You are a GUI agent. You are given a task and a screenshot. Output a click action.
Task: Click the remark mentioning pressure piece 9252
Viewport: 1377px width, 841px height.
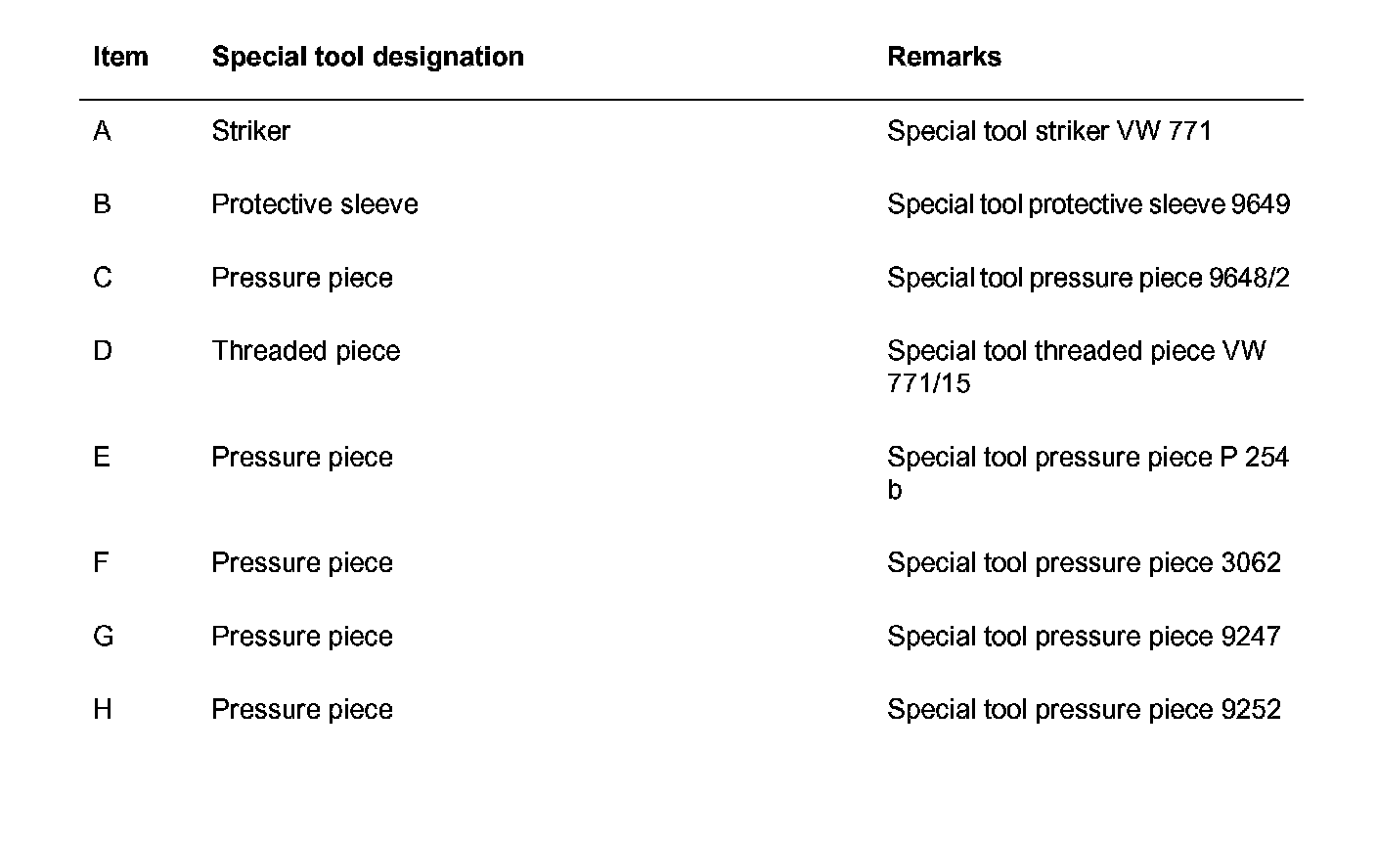click(x=1084, y=709)
